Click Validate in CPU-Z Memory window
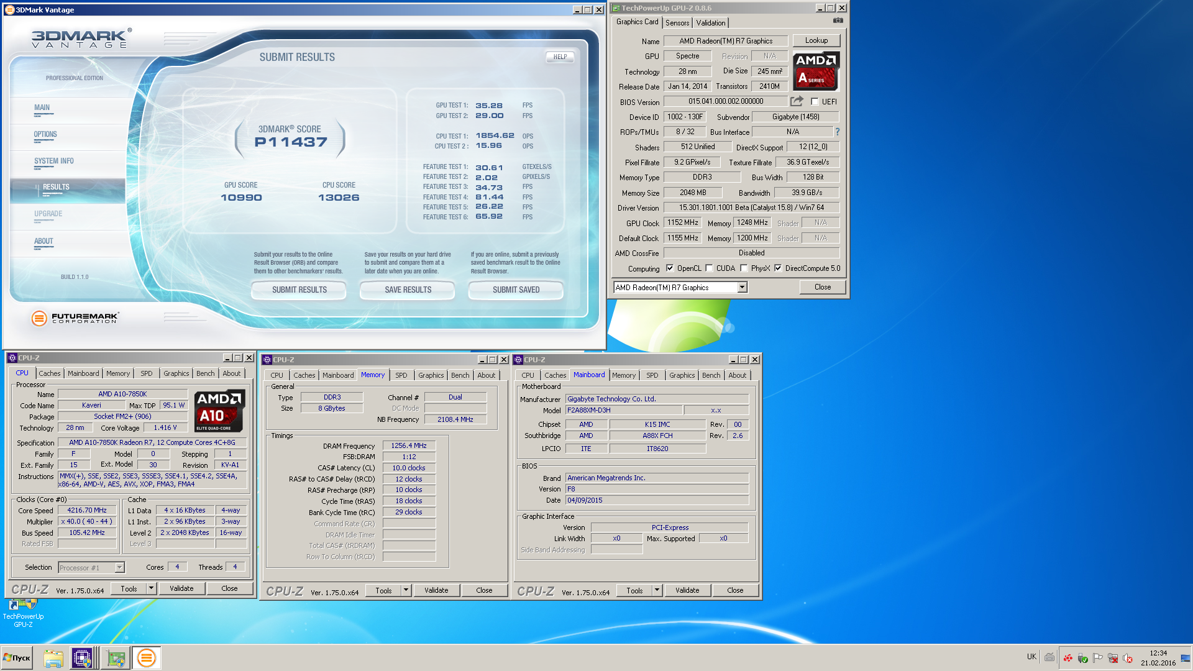 point(436,590)
